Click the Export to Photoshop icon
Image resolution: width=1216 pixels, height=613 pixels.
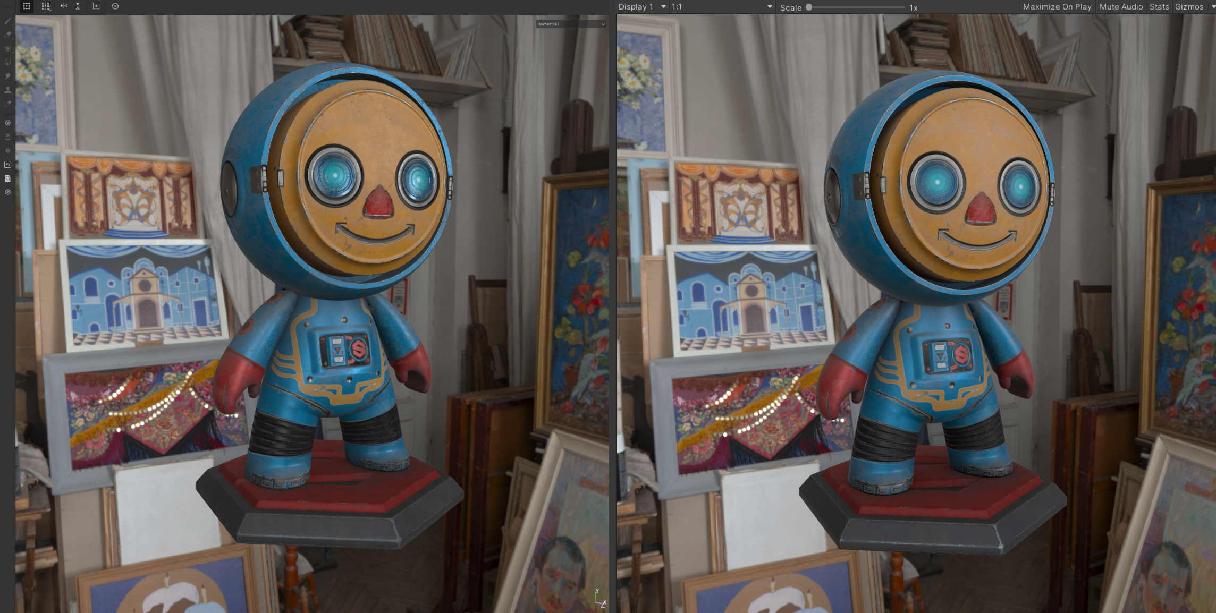coord(7,164)
